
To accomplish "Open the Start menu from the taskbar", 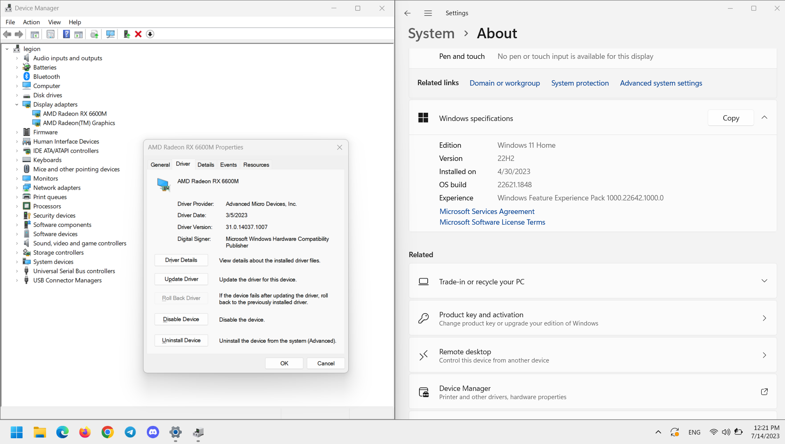I will (x=17, y=432).
